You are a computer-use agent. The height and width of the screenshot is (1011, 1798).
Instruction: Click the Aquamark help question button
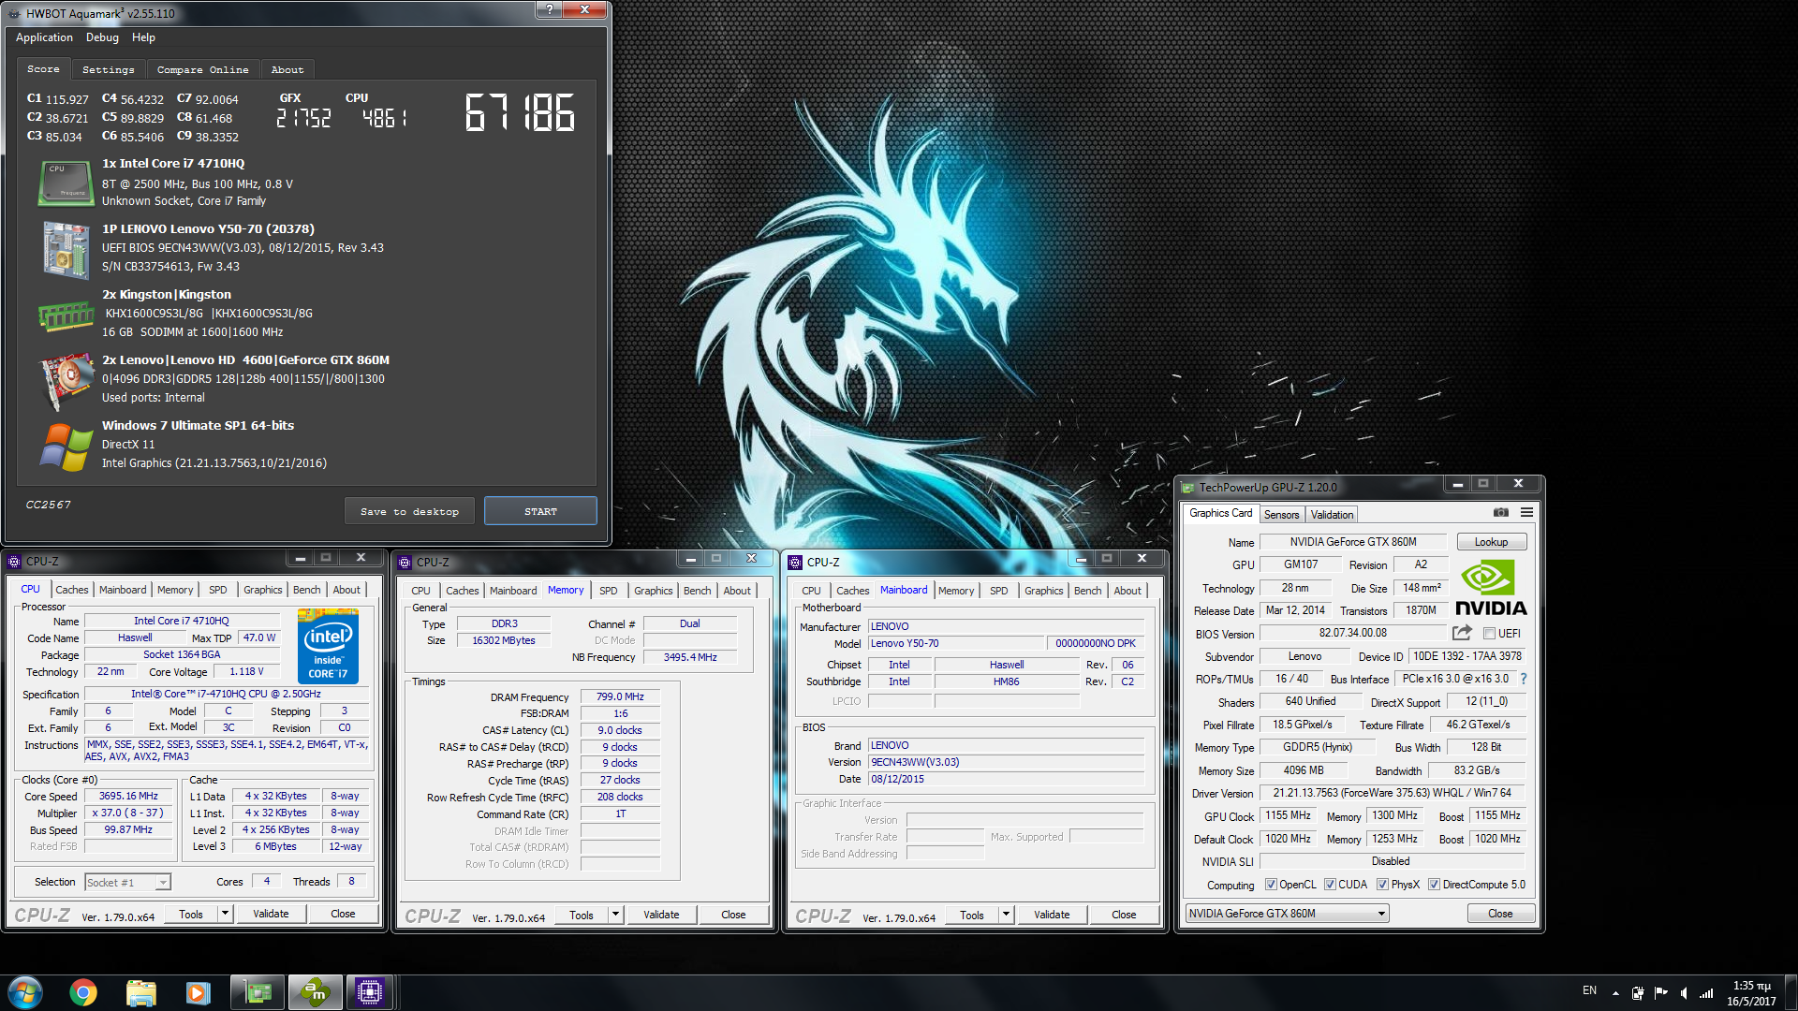click(550, 8)
